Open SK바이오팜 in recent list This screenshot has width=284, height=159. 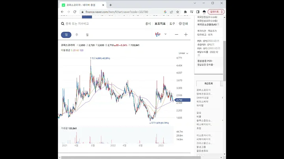202,98
